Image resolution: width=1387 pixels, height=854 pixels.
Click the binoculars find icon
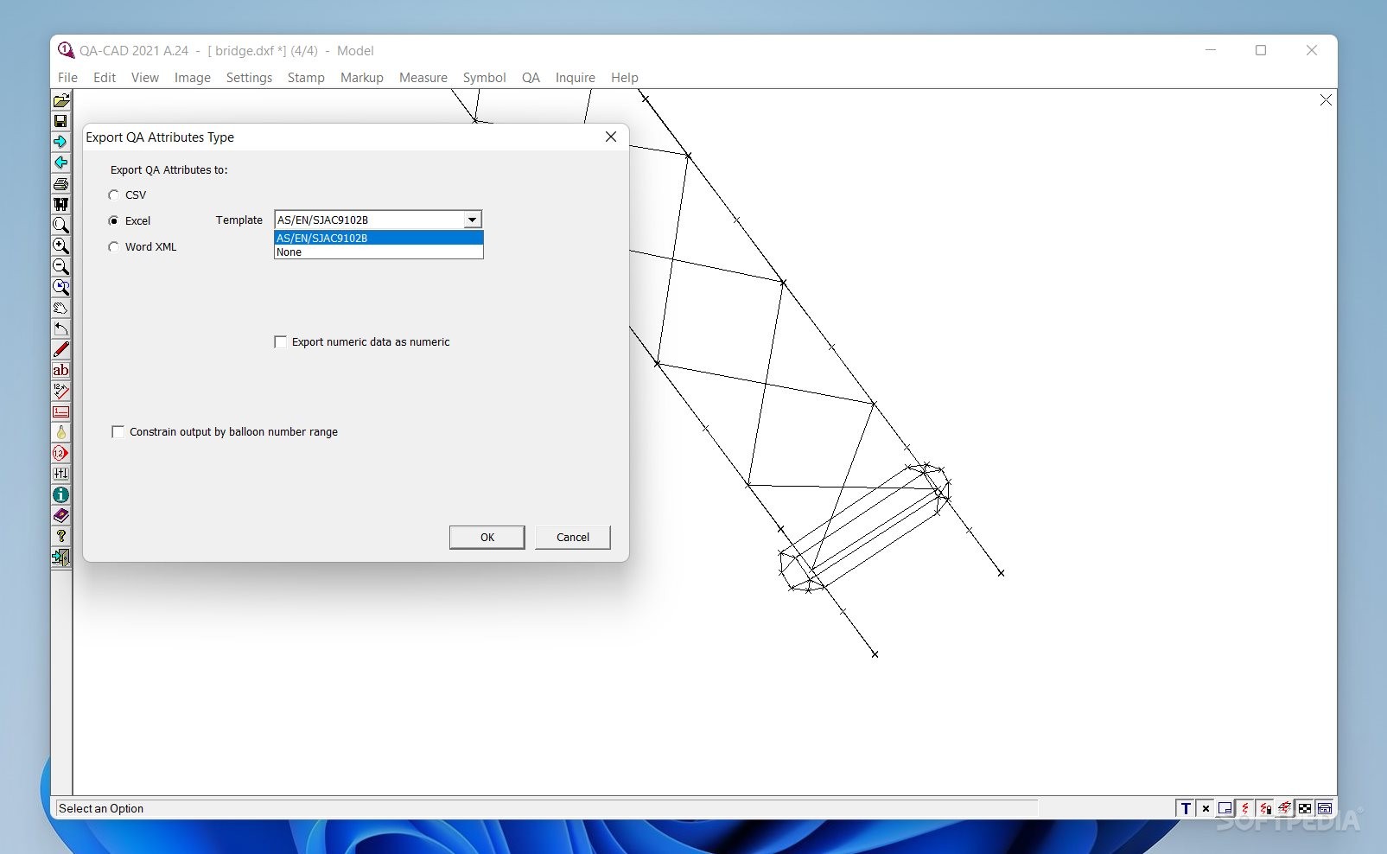click(x=60, y=205)
